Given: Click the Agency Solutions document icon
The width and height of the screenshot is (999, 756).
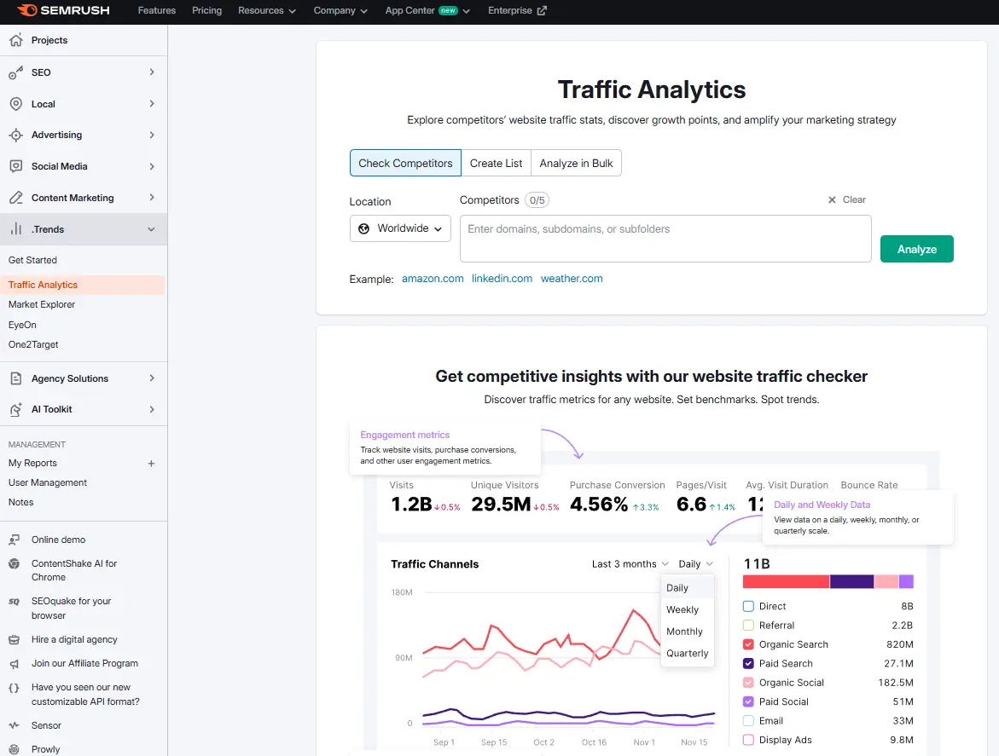Looking at the screenshot, I should (16, 378).
